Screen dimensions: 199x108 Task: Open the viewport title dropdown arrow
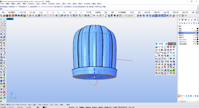point(13,19)
